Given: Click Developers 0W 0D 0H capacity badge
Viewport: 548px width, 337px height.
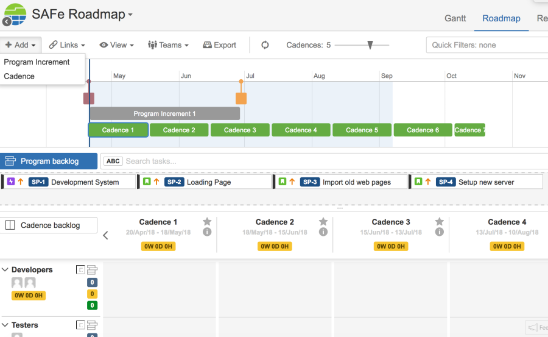Looking at the screenshot, I should pos(29,296).
